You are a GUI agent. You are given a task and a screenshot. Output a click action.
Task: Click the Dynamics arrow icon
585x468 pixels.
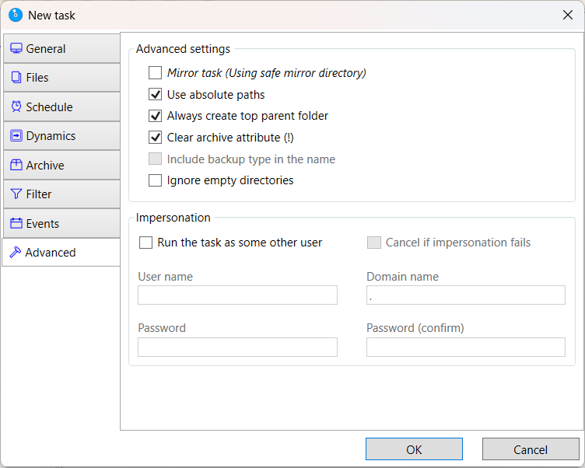(x=16, y=136)
